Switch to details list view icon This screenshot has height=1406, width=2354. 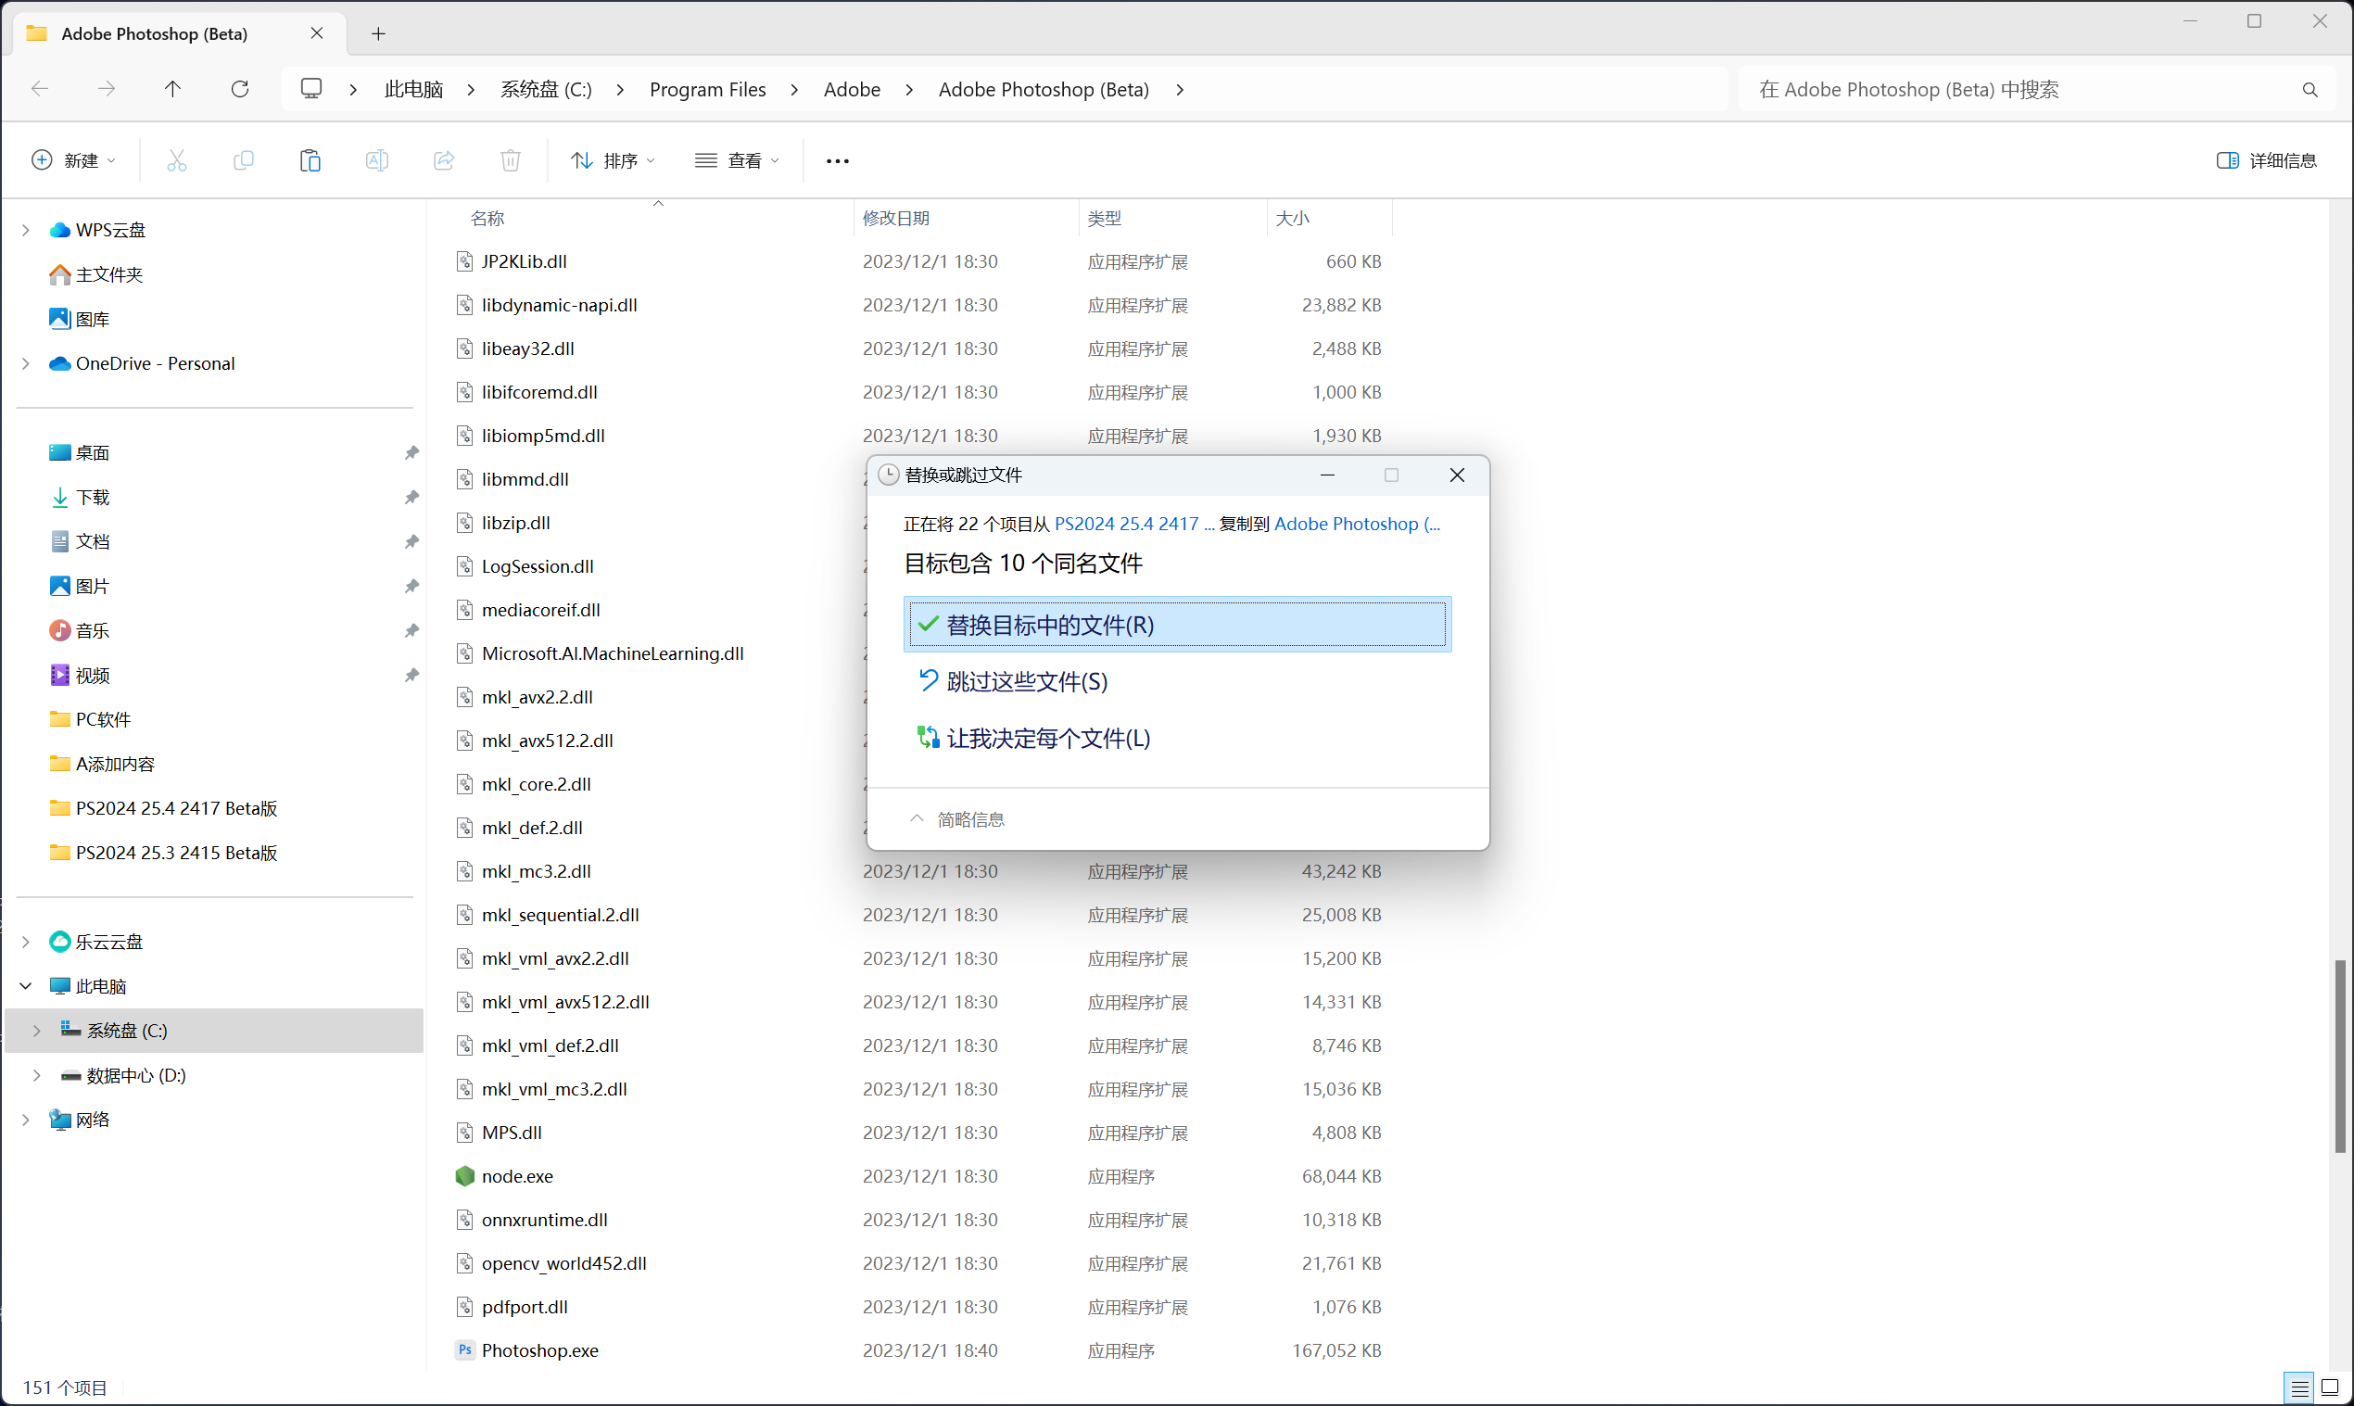coord(2299,1388)
